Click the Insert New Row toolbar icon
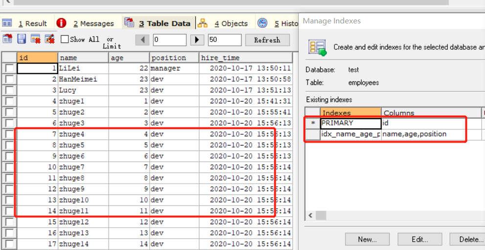Image resolution: width=485 pixels, height=250 pixels. (x=8, y=39)
